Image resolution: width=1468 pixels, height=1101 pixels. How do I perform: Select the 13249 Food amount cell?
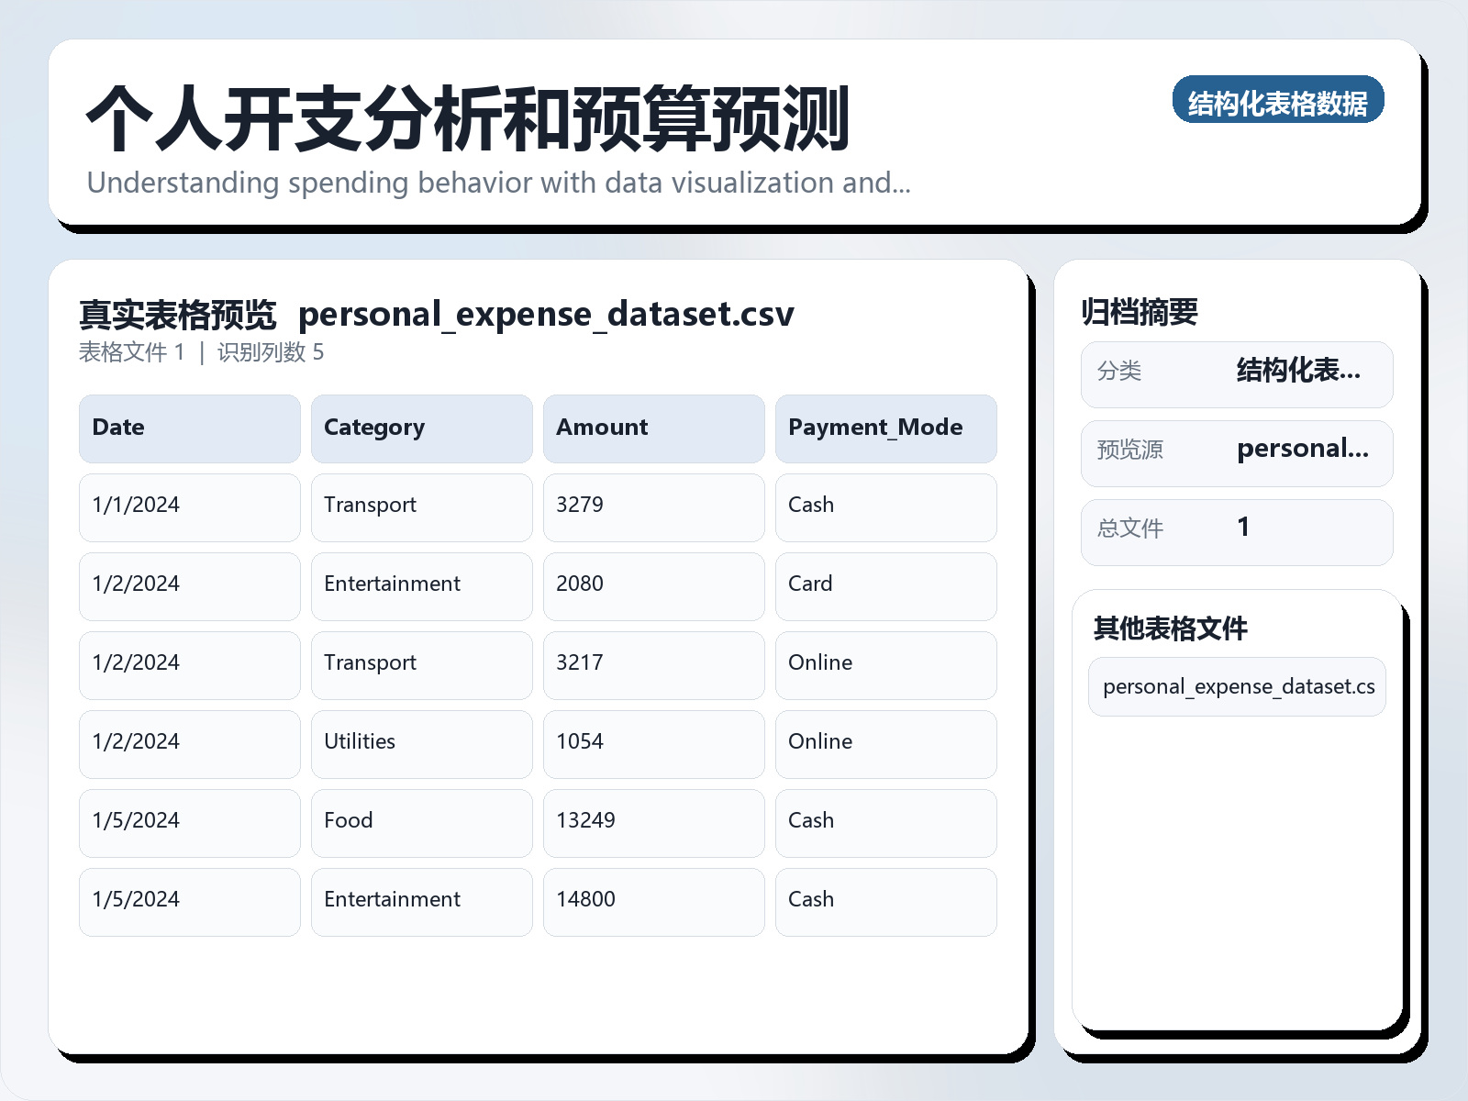(653, 822)
